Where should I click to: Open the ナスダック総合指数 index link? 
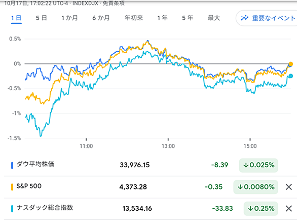pyautogui.click(x=45, y=208)
